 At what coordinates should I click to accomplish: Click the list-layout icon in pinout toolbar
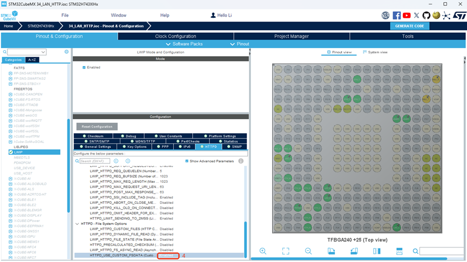[x=400, y=251]
